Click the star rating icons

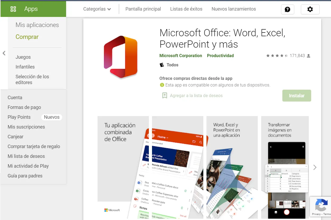[277, 56]
